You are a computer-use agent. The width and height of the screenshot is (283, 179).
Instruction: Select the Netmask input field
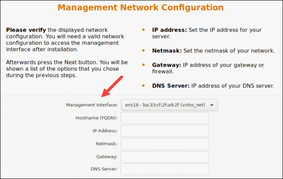165,144
